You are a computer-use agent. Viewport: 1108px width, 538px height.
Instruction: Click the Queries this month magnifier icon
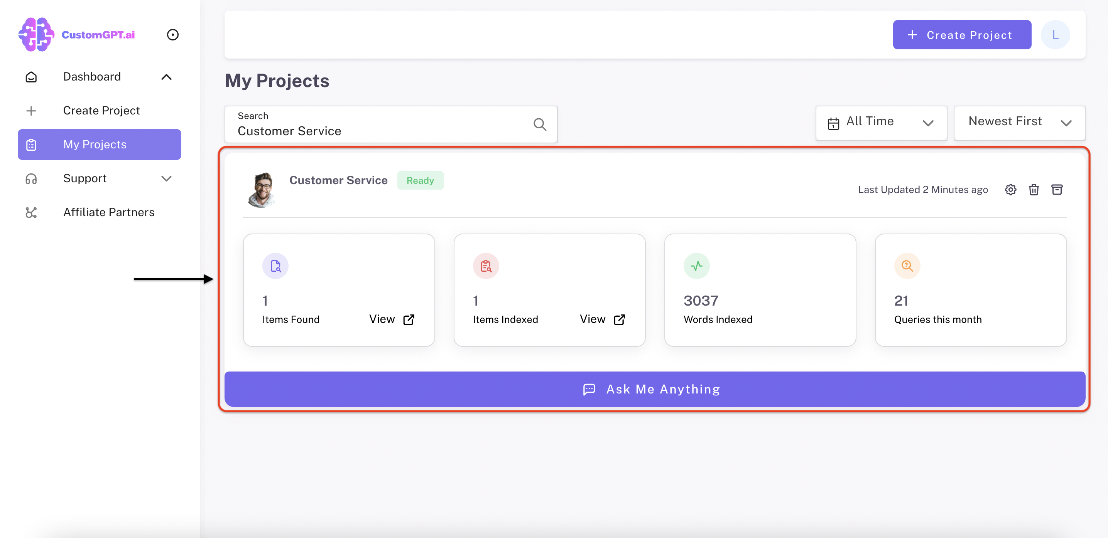point(907,266)
